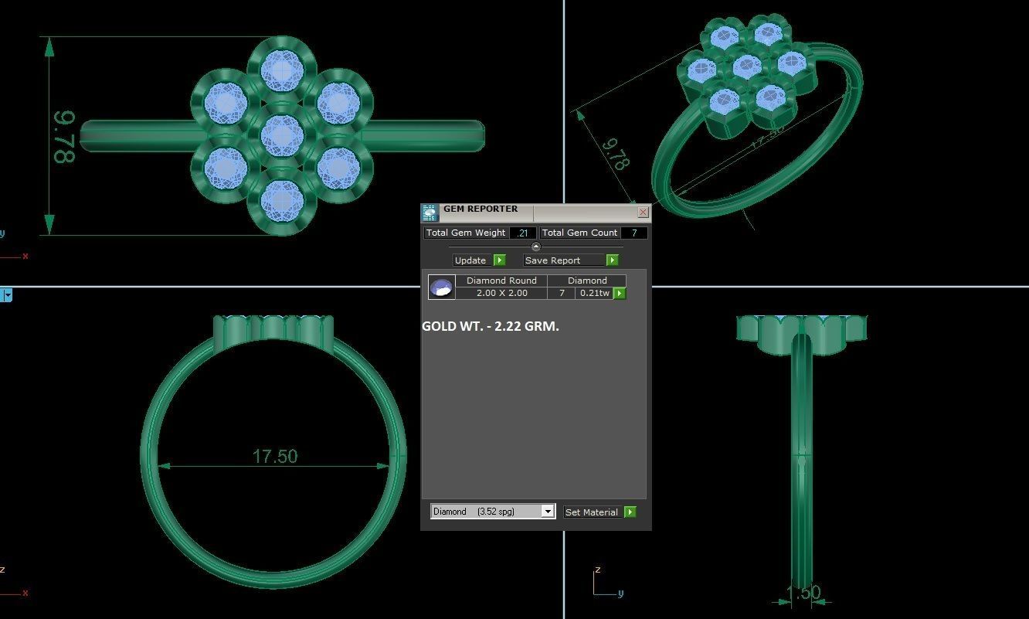Collapse the totals section with round arrow
Screen dimensions: 1029x619
(536, 247)
